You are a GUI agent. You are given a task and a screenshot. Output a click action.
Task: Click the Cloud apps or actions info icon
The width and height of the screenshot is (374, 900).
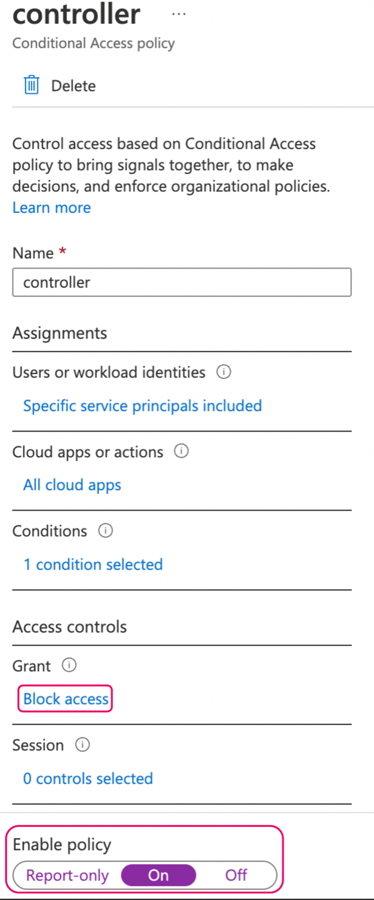point(181,452)
